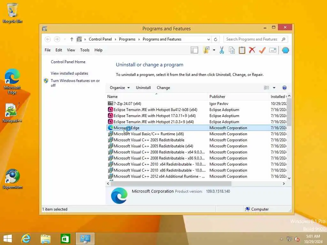Open File Explorer from the taskbar
Image resolution: width=327 pixels, height=245 pixels.
pyautogui.click(x=45, y=239)
